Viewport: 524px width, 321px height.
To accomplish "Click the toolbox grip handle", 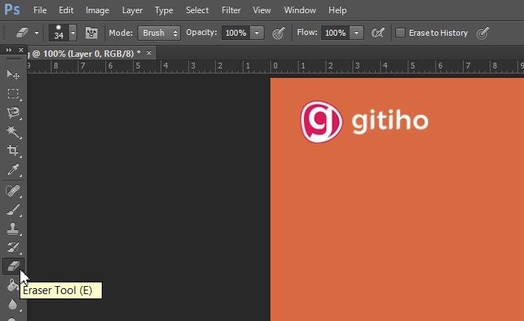I will (13, 58).
